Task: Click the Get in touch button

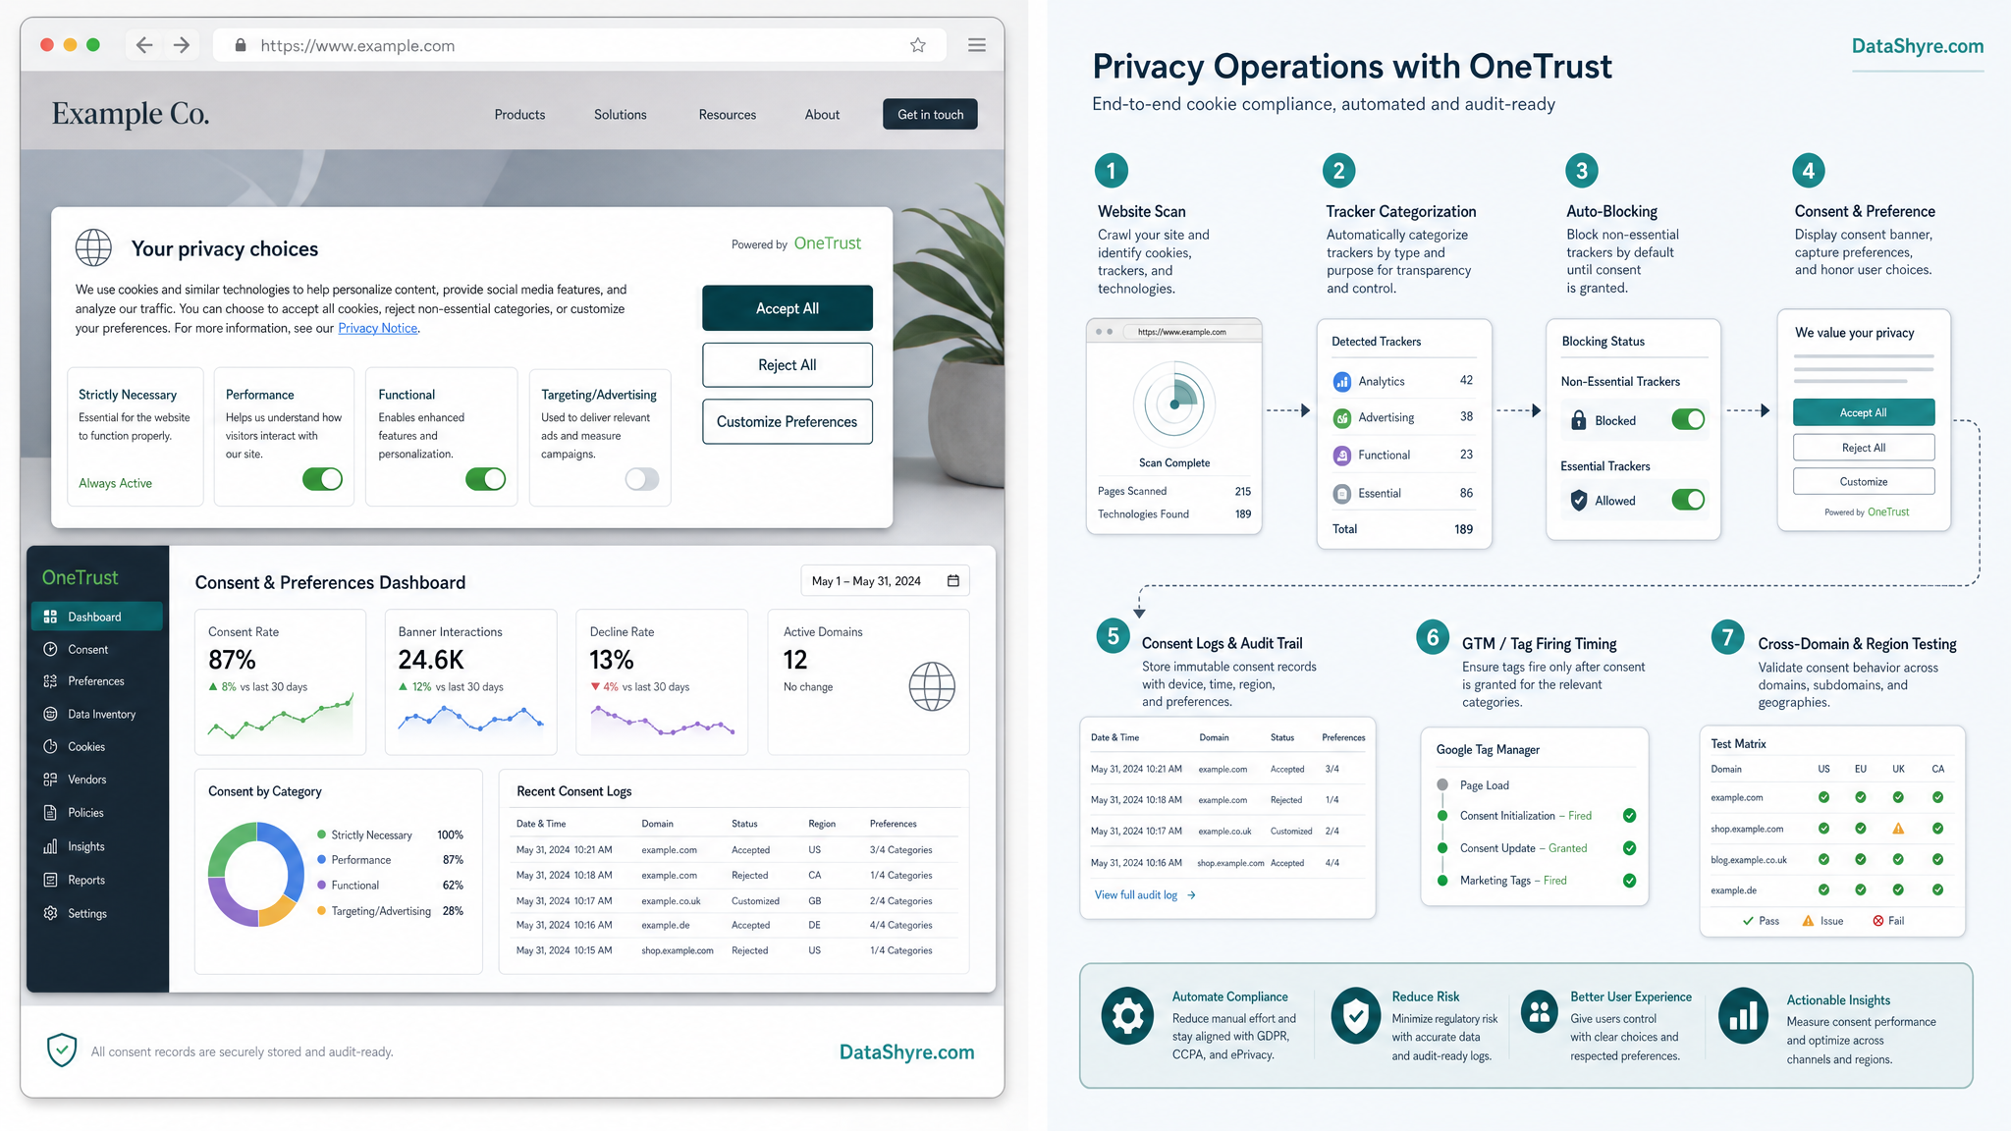Action: coord(930,115)
